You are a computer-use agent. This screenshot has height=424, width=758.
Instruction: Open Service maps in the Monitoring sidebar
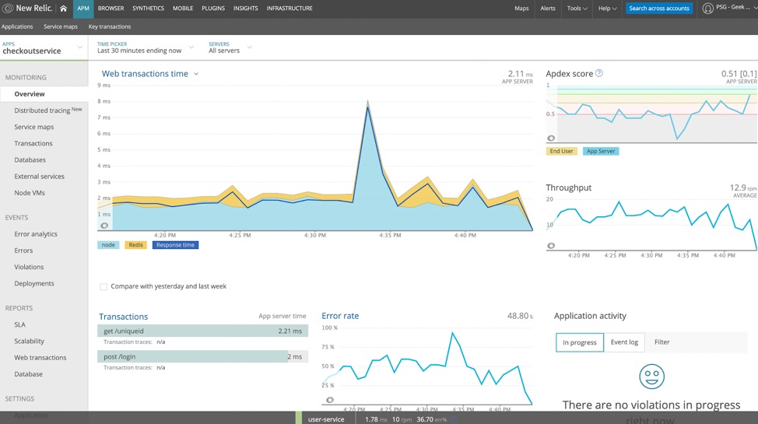tap(33, 127)
